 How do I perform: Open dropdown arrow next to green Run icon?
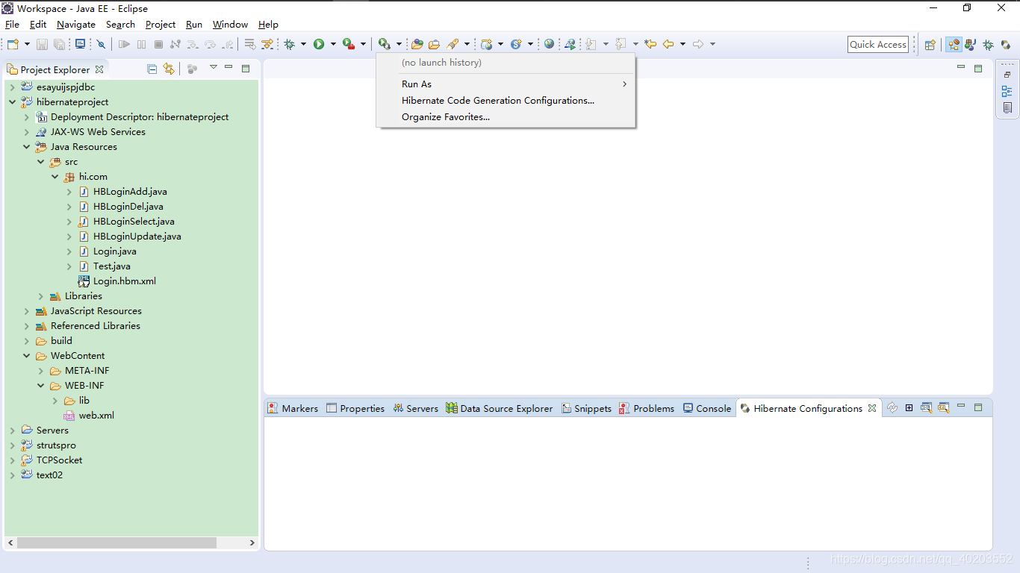click(x=333, y=45)
